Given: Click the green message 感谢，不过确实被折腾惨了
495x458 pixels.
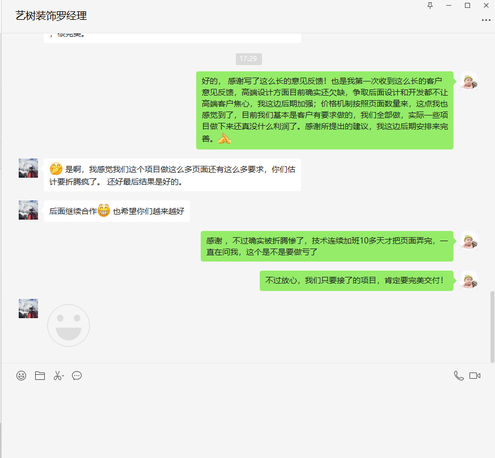Looking at the screenshot, I should 327,246.
